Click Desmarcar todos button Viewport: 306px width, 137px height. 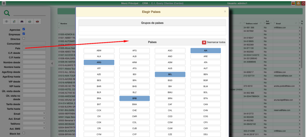214,42
